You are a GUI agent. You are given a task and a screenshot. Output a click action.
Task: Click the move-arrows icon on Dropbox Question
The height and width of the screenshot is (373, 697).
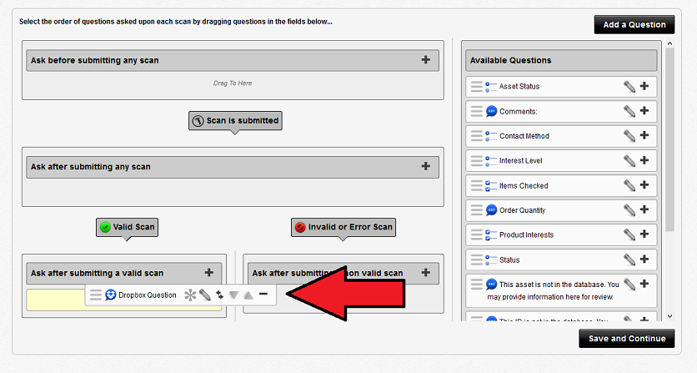tap(219, 295)
